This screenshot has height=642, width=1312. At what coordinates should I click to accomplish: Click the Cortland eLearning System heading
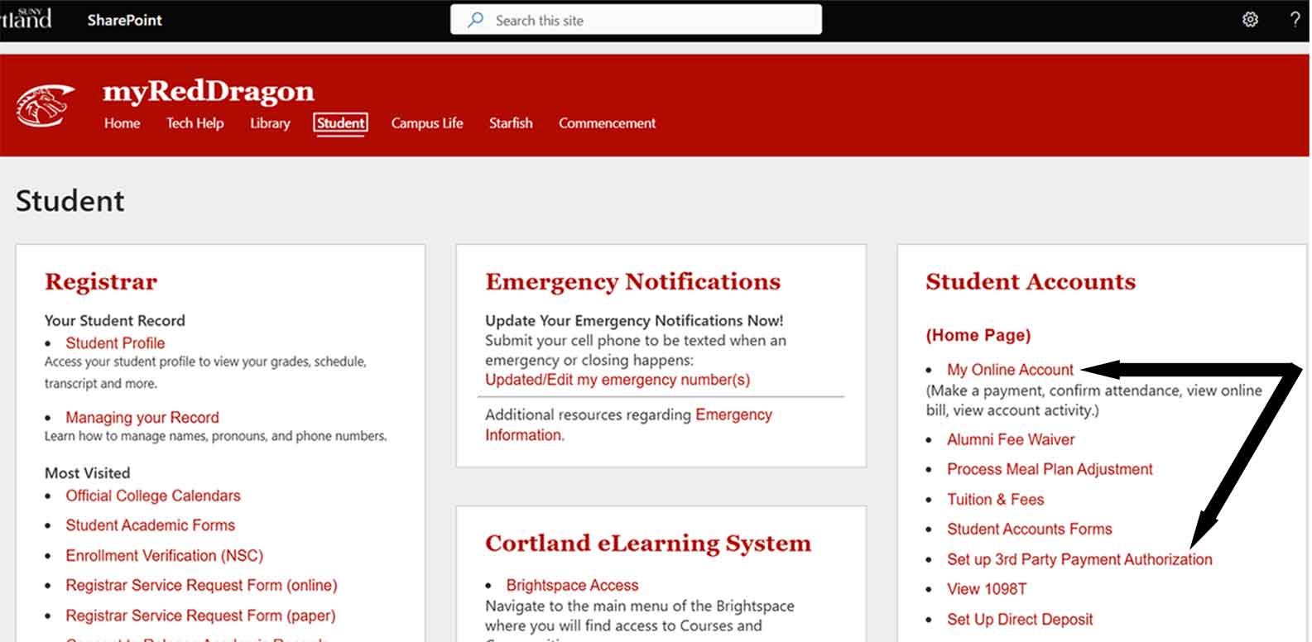[648, 544]
